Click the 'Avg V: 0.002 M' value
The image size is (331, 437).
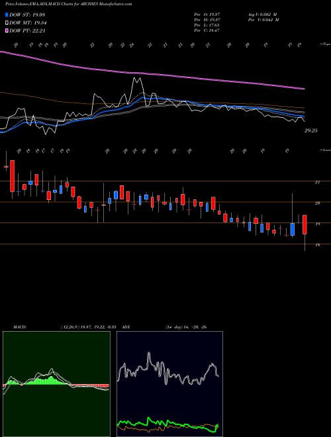pos(263,15)
